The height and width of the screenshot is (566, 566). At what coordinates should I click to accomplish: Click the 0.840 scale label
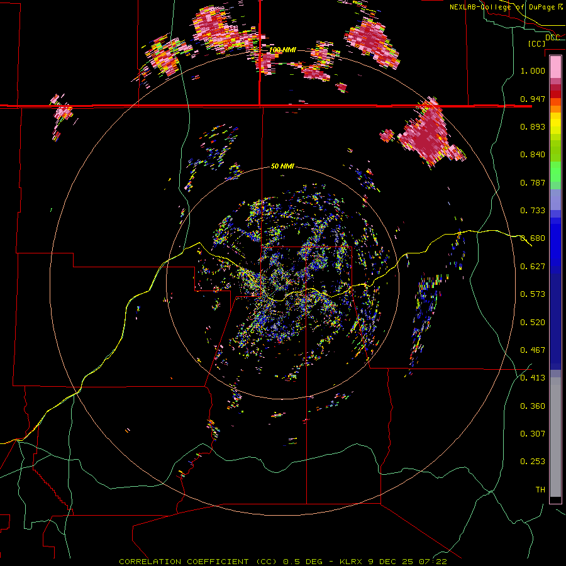tap(533, 154)
